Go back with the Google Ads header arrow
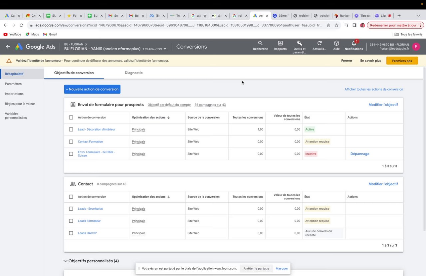Viewport: 426px width, 276px height. [8, 47]
